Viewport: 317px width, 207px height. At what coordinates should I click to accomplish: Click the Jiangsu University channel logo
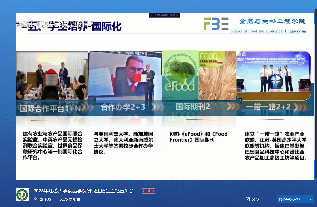22,195
